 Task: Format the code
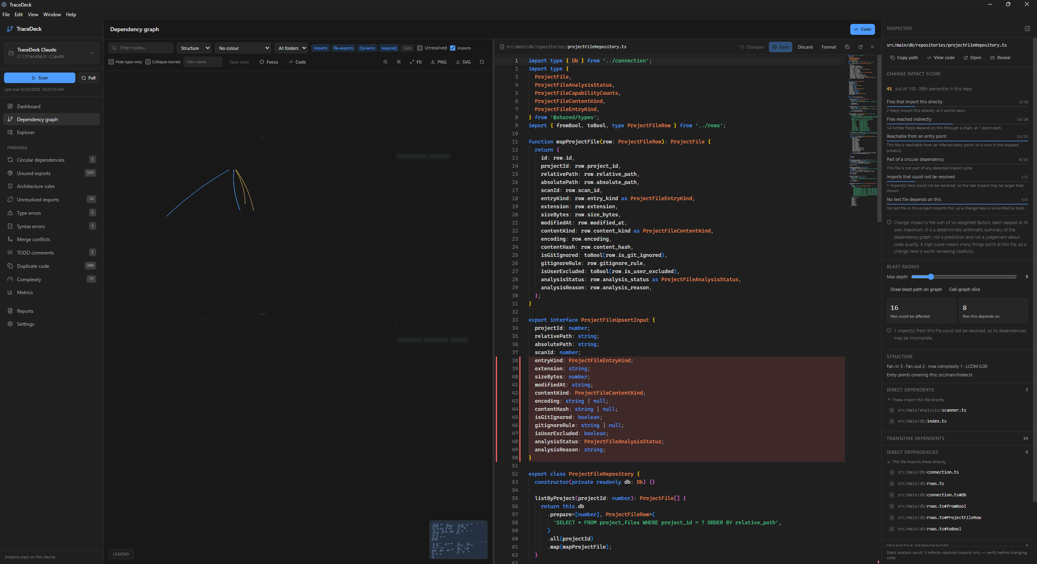click(x=829, y=47)
